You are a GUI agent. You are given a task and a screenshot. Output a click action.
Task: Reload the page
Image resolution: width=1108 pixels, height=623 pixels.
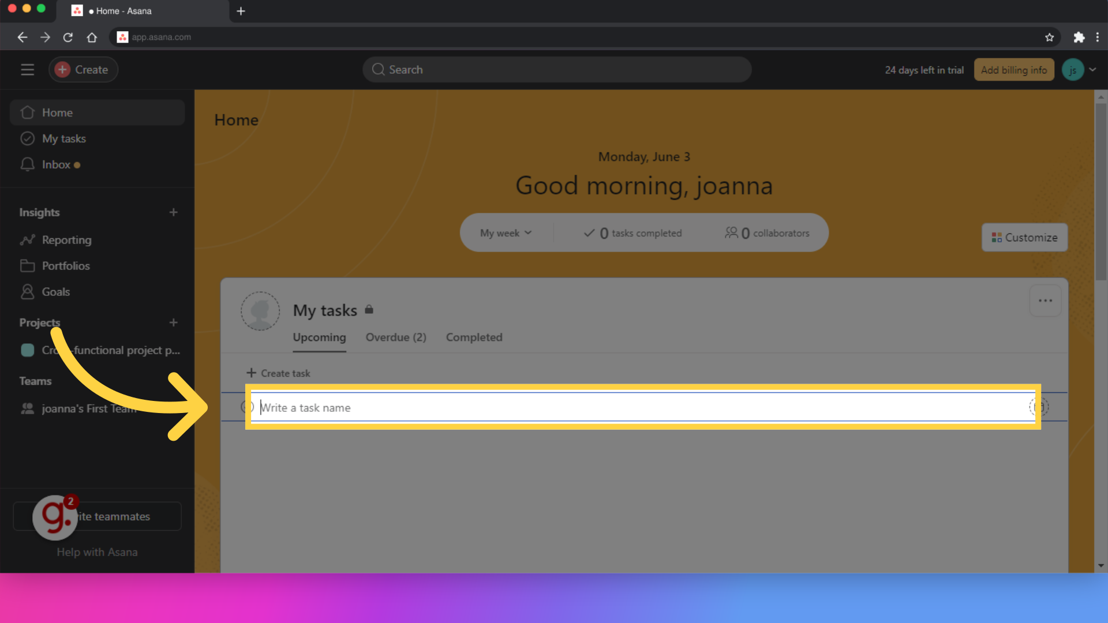[68, 37]
